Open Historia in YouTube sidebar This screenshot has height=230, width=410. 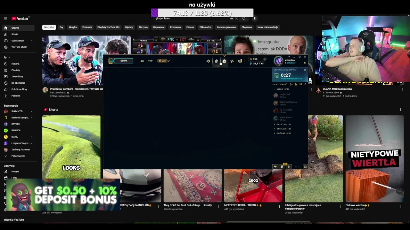click(19, 64)
